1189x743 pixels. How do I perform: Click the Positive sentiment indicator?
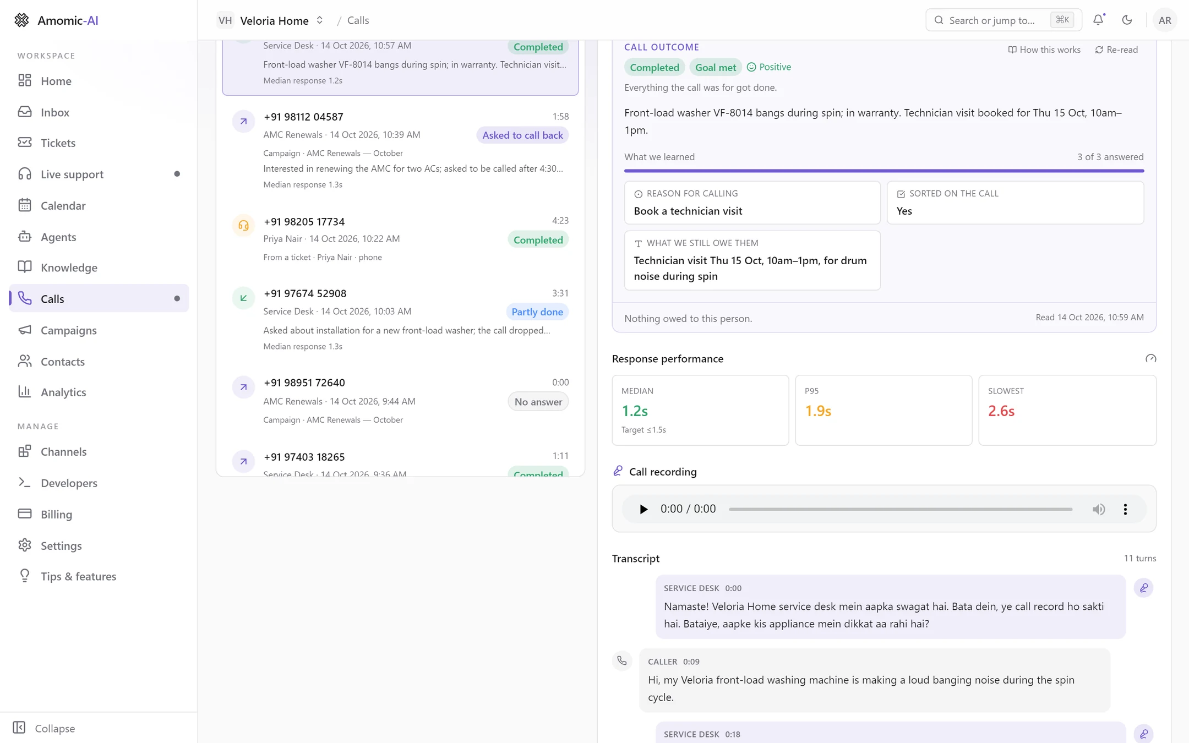[768, 67]
